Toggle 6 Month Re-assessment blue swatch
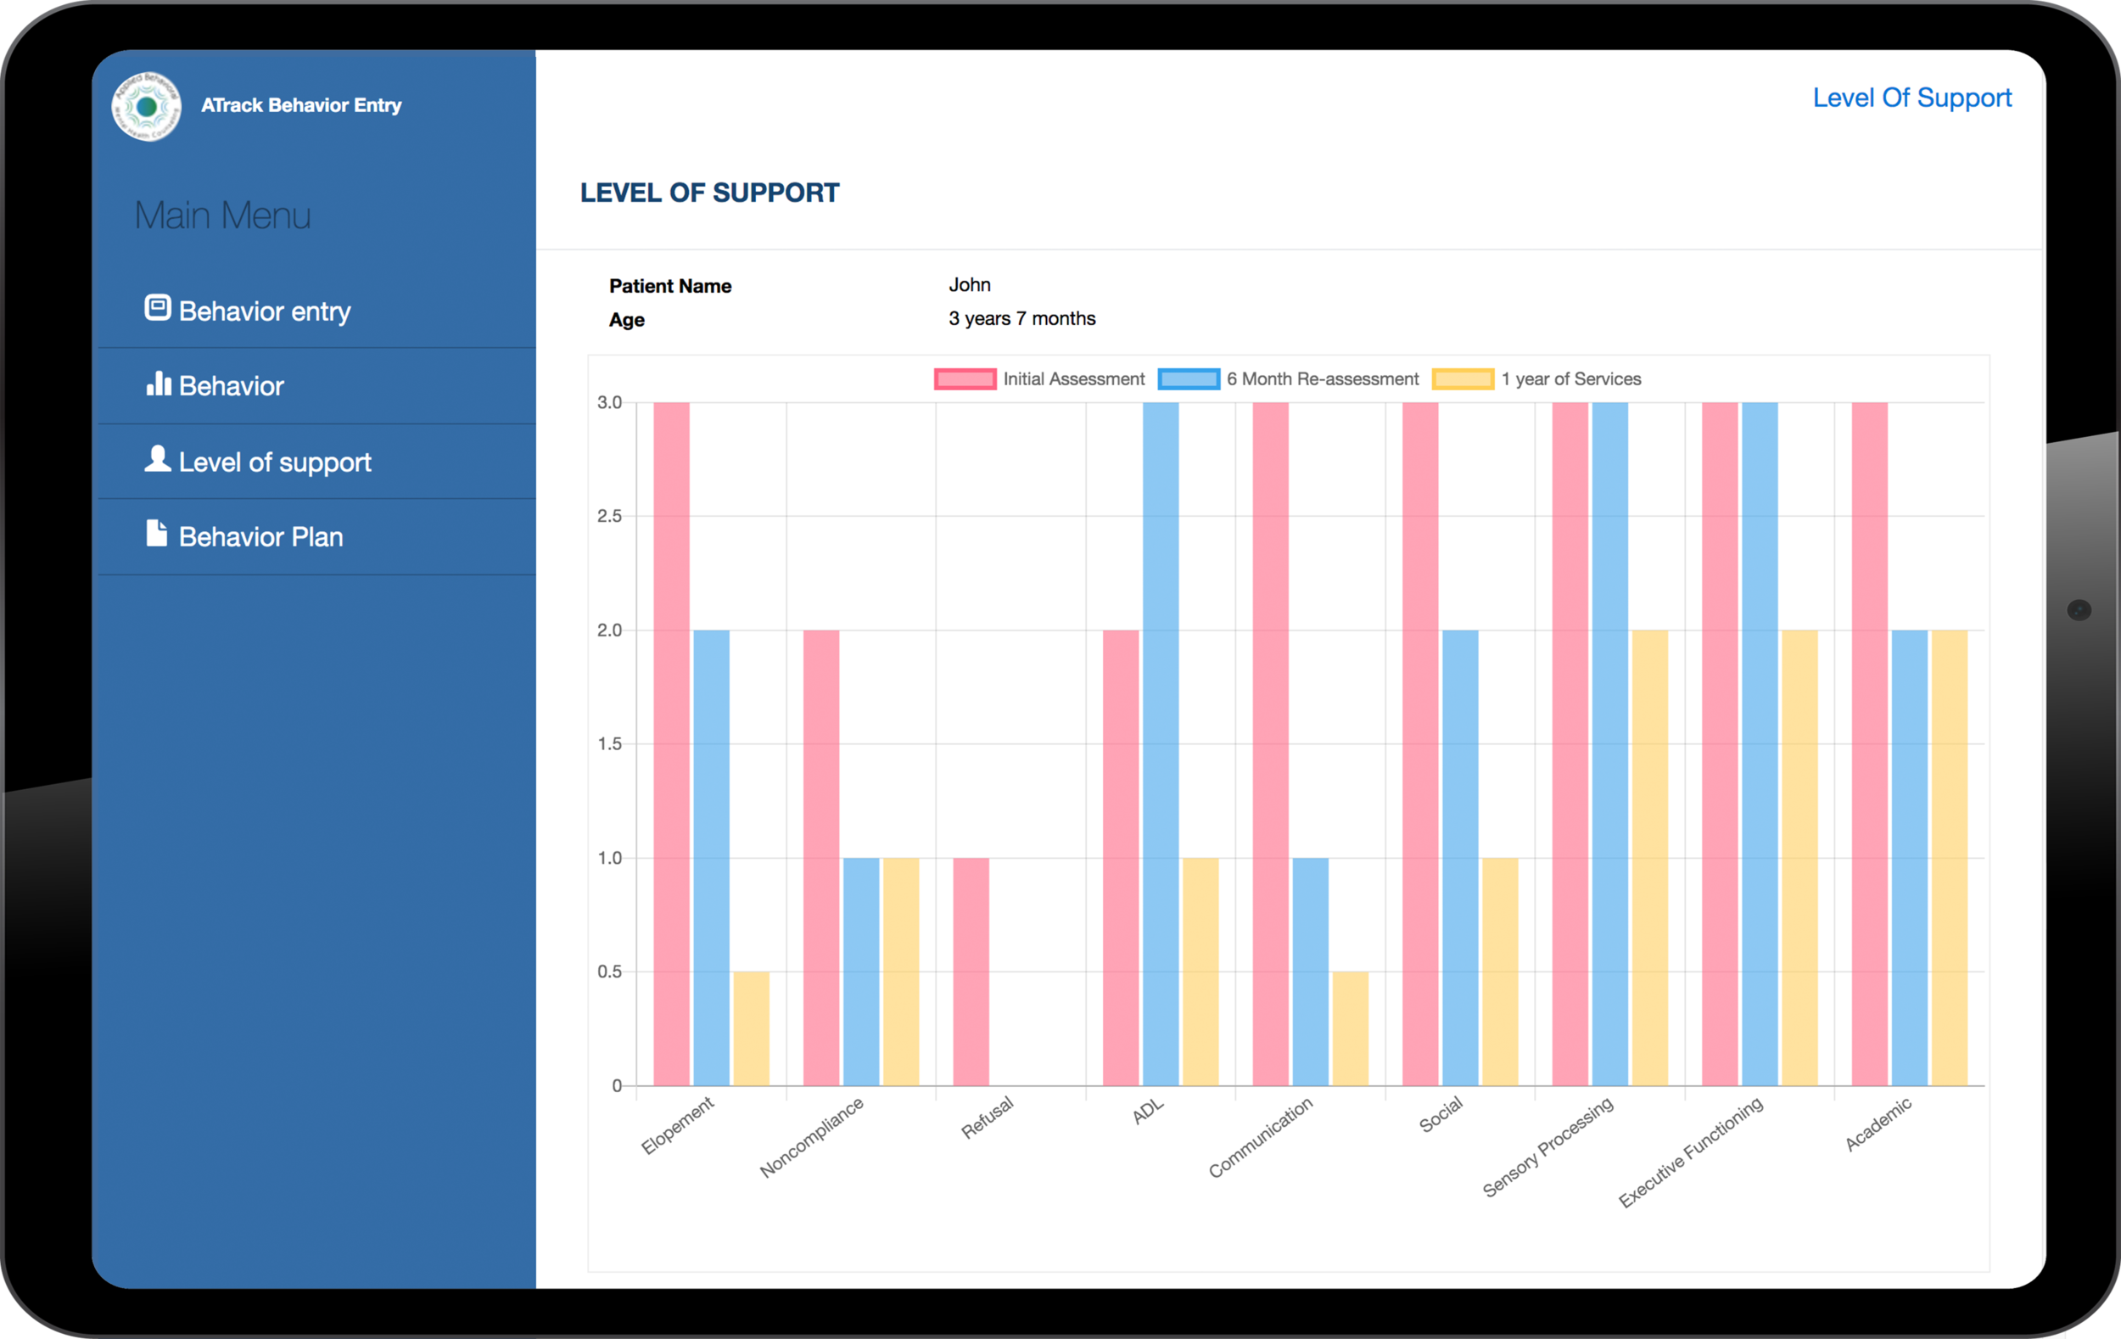The height and width of the screenshot is (1339, 2121). [1189, 378]
